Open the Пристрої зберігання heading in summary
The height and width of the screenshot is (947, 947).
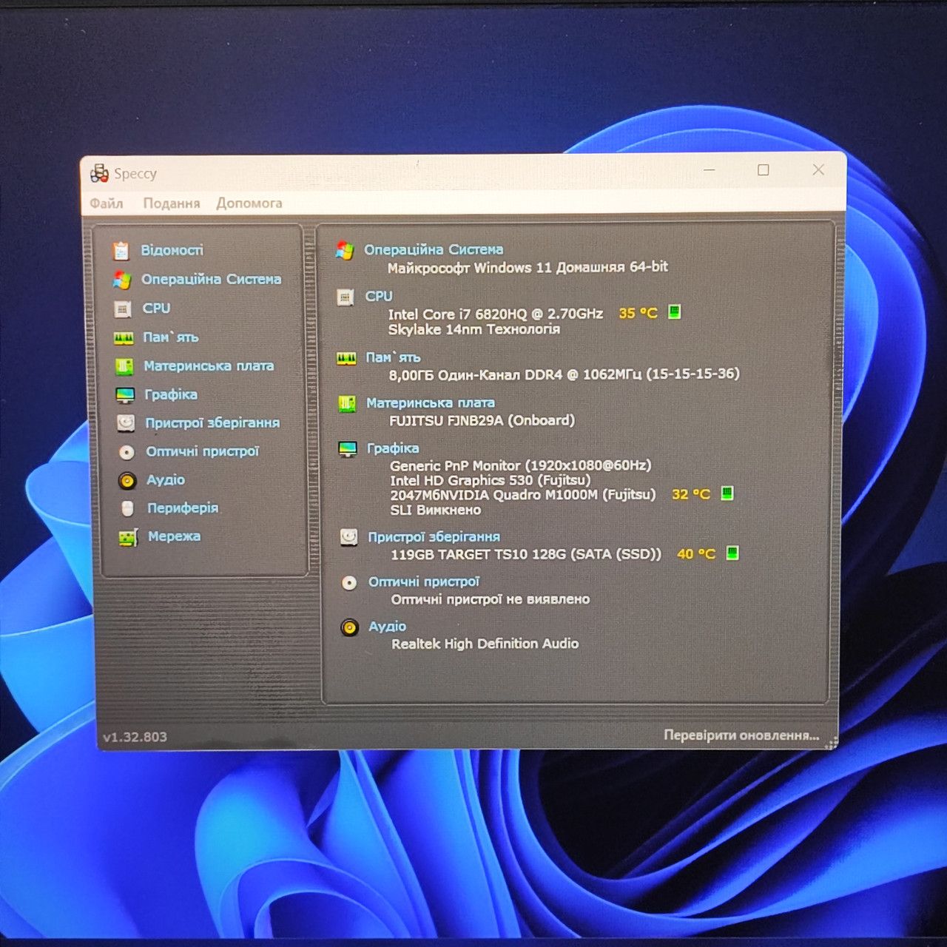[x=434, y=537]
